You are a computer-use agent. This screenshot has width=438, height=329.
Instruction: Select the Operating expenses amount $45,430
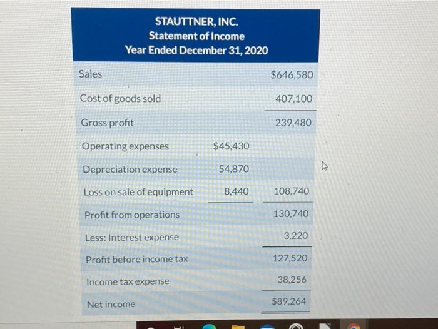tap(231, 146)
